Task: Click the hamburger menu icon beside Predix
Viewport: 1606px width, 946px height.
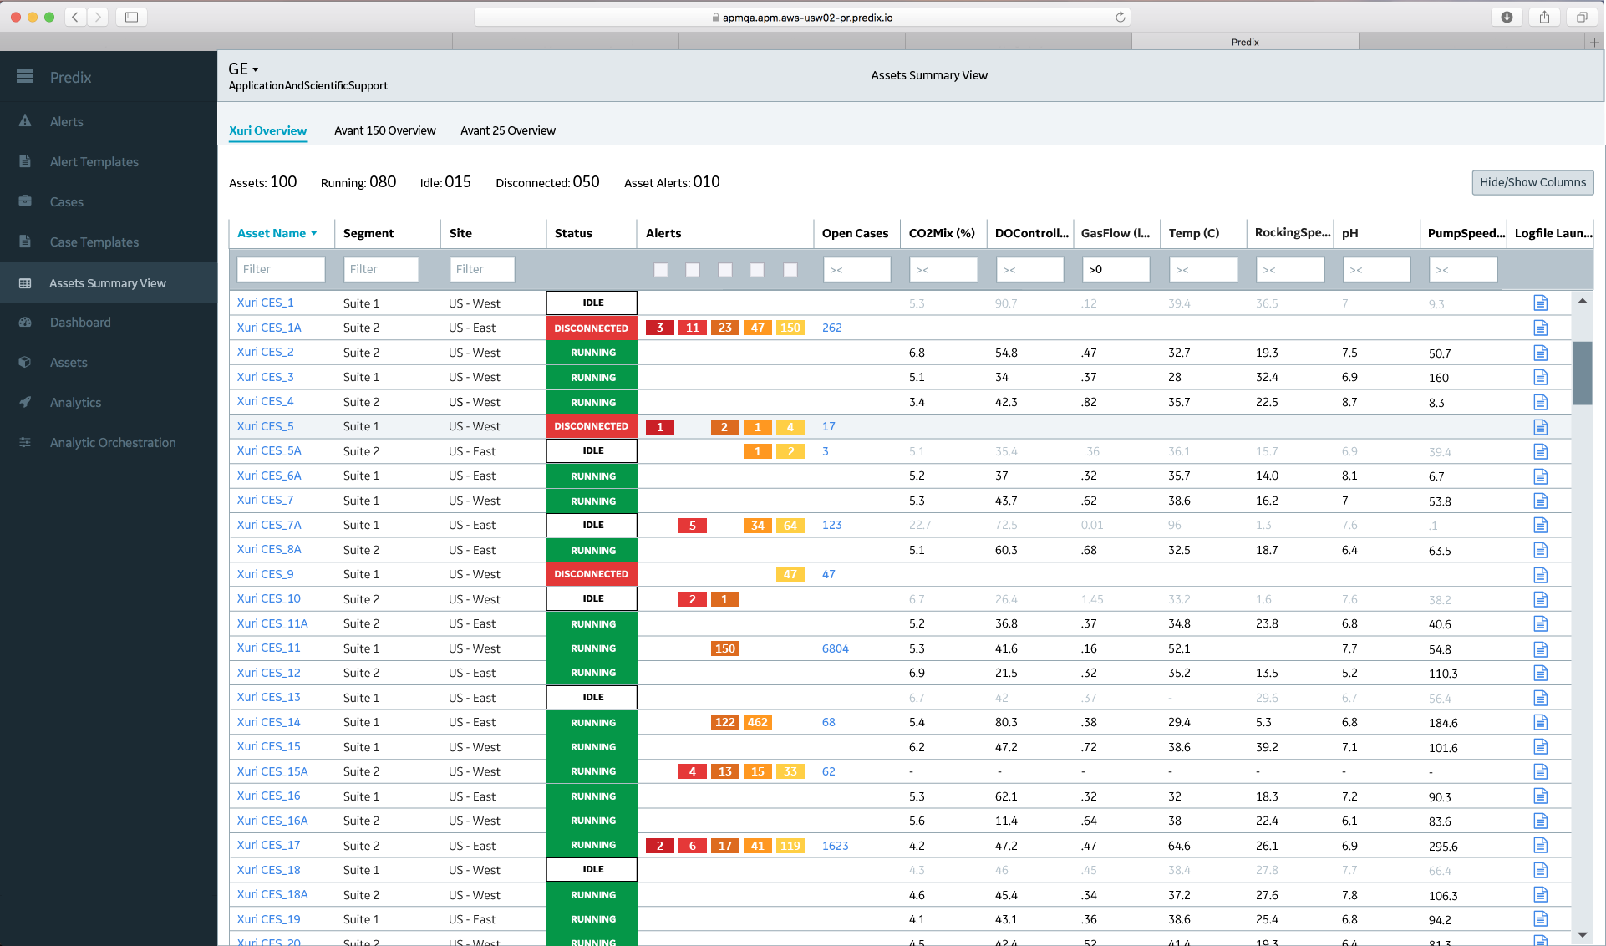Action: pyautogui.click(x=25, y=77)
